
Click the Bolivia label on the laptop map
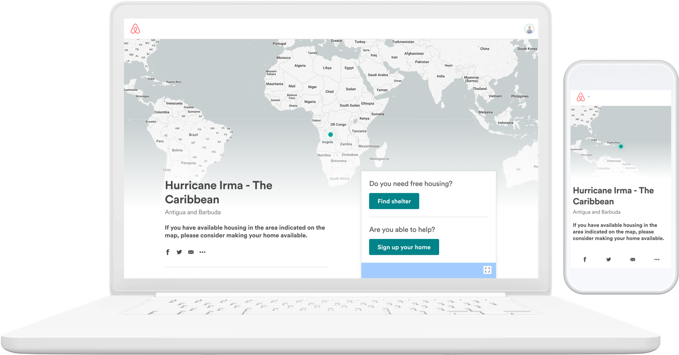click(x=177, y=150)
